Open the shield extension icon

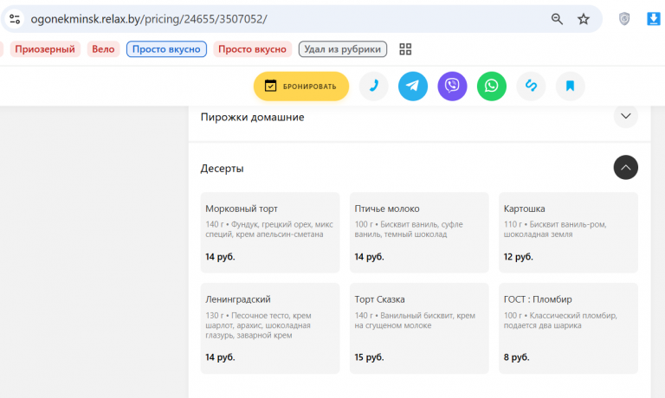[x=624, y=19]
